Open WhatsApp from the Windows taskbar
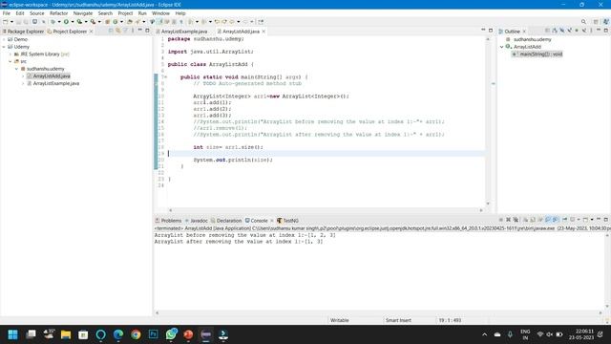Screen dimensions: 611x344 pos(171,334)
